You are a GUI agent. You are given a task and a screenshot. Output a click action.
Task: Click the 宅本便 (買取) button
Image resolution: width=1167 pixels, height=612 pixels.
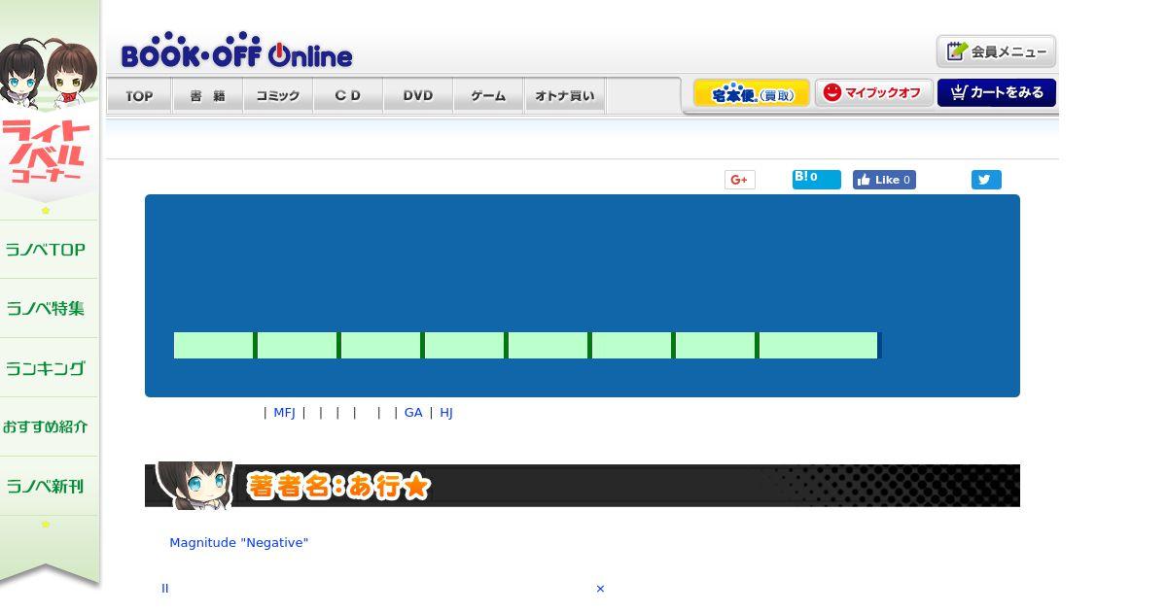(x=752, y=93)
